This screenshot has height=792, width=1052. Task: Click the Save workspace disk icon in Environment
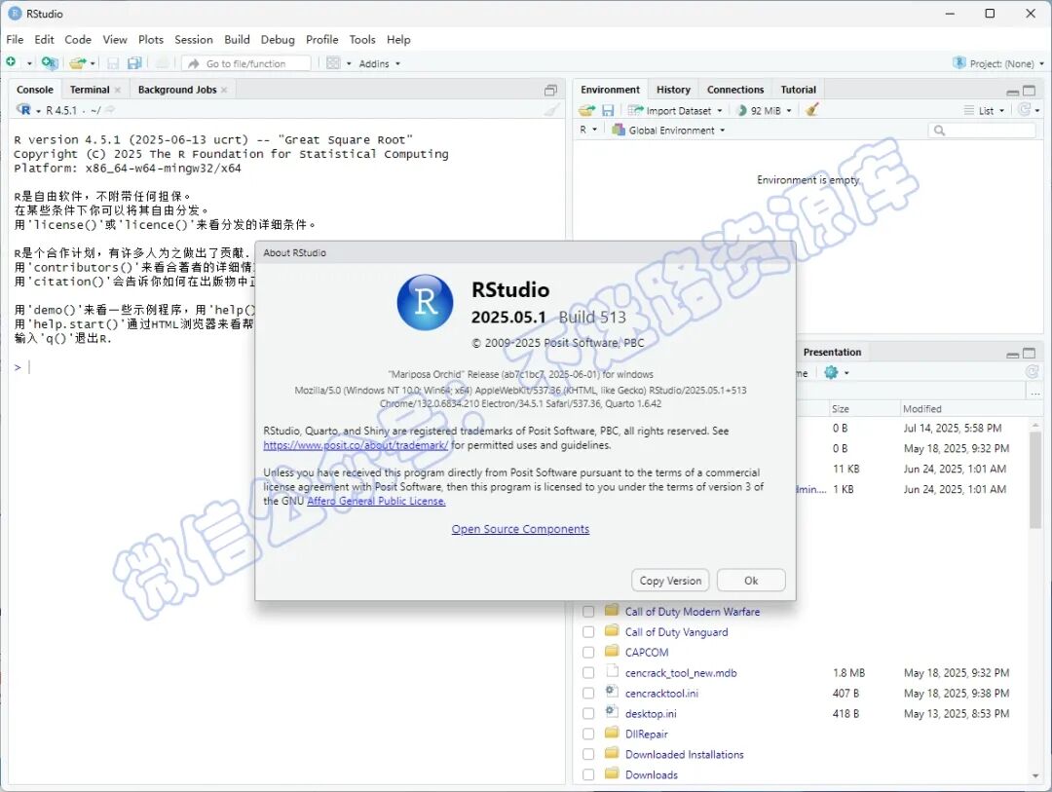point(608,110)
